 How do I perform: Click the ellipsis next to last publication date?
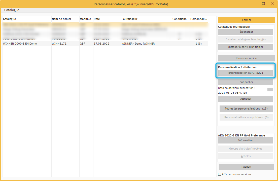270,89
